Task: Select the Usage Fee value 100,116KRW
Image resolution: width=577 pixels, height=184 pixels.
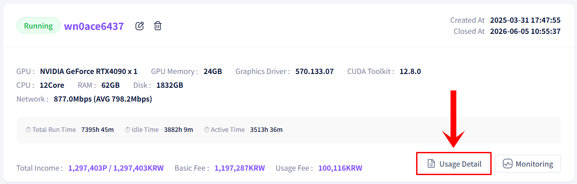Action: click(x=340, y=168)
